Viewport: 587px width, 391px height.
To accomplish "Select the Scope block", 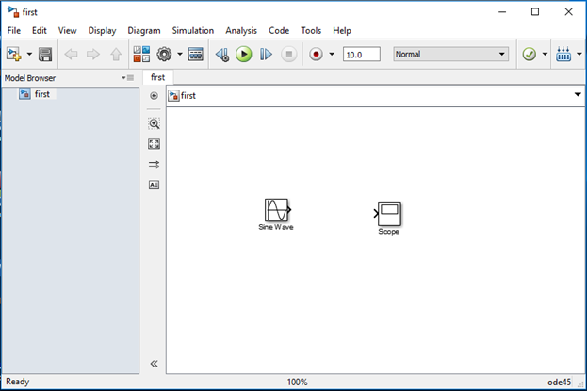I will pos(389,213).
